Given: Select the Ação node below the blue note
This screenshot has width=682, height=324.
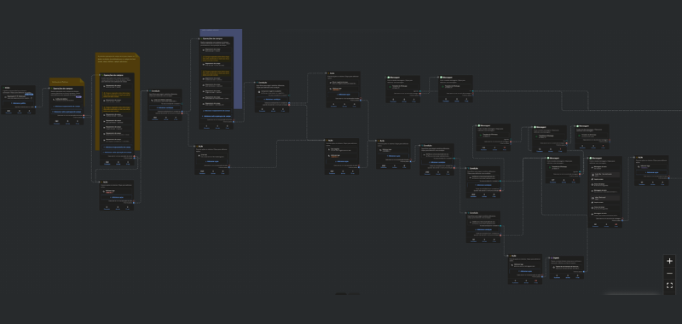Looking at the screenshot, I should tap(211, 159).
